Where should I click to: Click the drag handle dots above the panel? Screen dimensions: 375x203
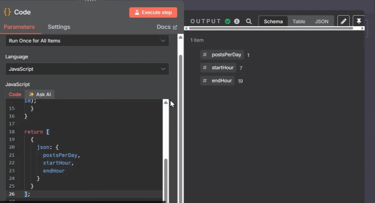pyautogui.click(x=90, y=1)
